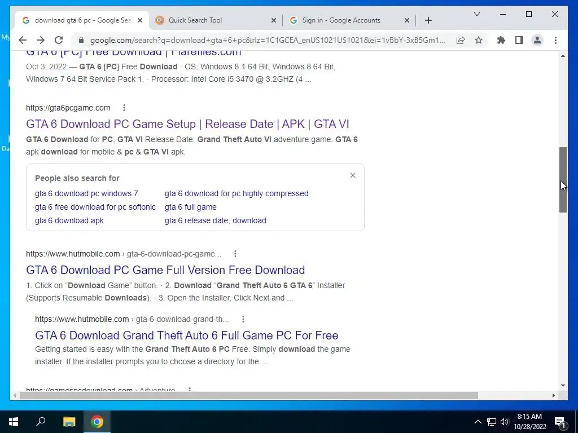Search gta 6 release date, download
The width and height of the screenshot is (578, 433).
(x=215, y=220)
